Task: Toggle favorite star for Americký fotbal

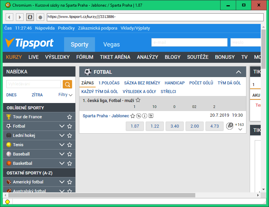Action: click(69, 182)
